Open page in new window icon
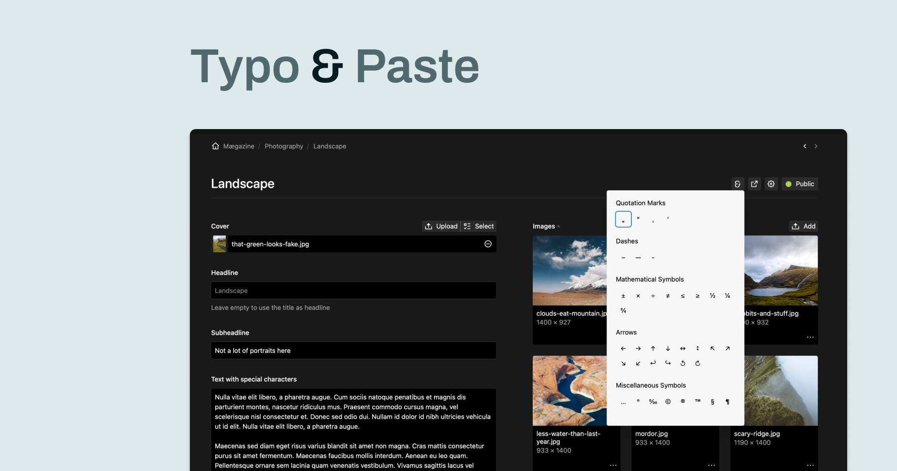The width and height of the screenshot is (897, 471). click(x=754, y=184)
